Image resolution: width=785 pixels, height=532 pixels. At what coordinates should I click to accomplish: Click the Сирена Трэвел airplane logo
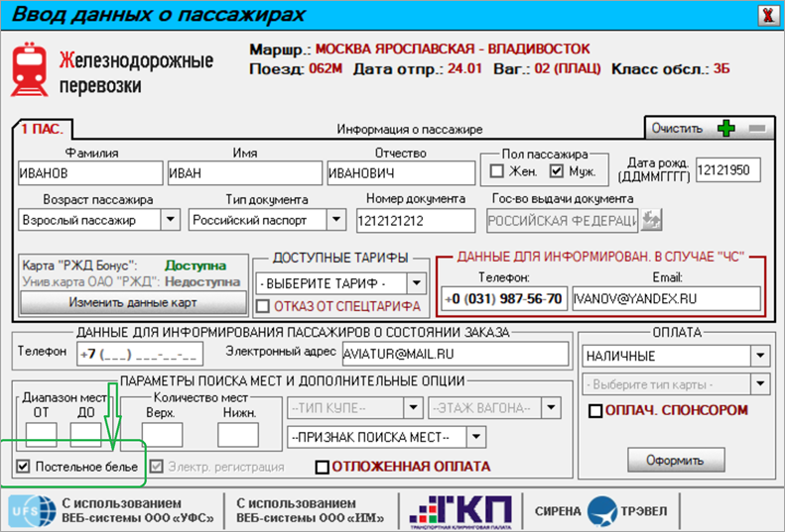(x=601, y=511)
